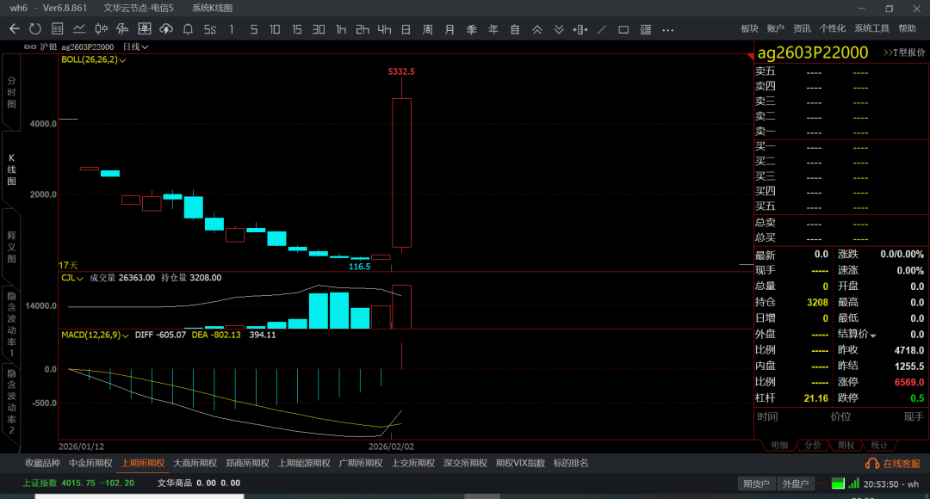The image size is (930, 499).
Task: Expand the 结算价 dropdown arrow
Action: tap(873, 336)
